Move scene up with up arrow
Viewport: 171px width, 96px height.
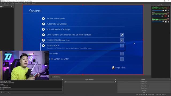(6, 92)
